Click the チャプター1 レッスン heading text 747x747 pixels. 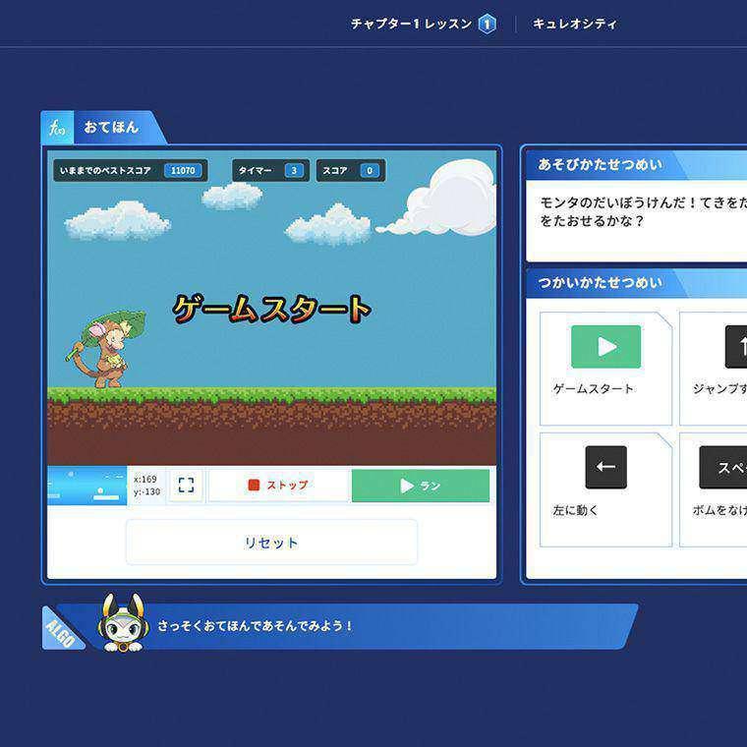coord(411,25)
